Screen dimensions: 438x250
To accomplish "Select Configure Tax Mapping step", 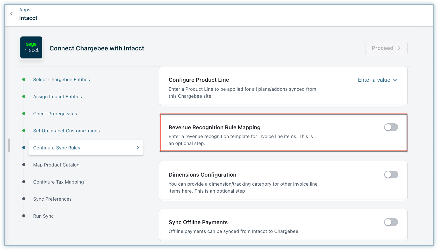I will (x=59, y=182).
